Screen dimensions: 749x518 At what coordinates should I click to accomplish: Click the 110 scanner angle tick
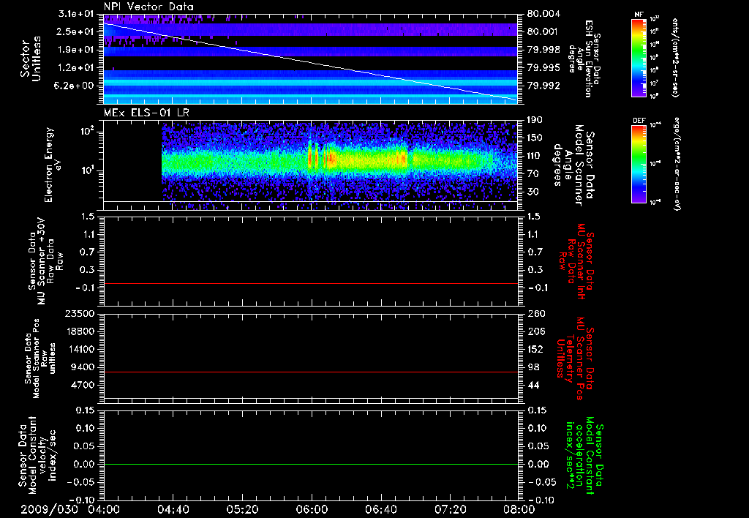pyautogui.click(x=535, y=156)
